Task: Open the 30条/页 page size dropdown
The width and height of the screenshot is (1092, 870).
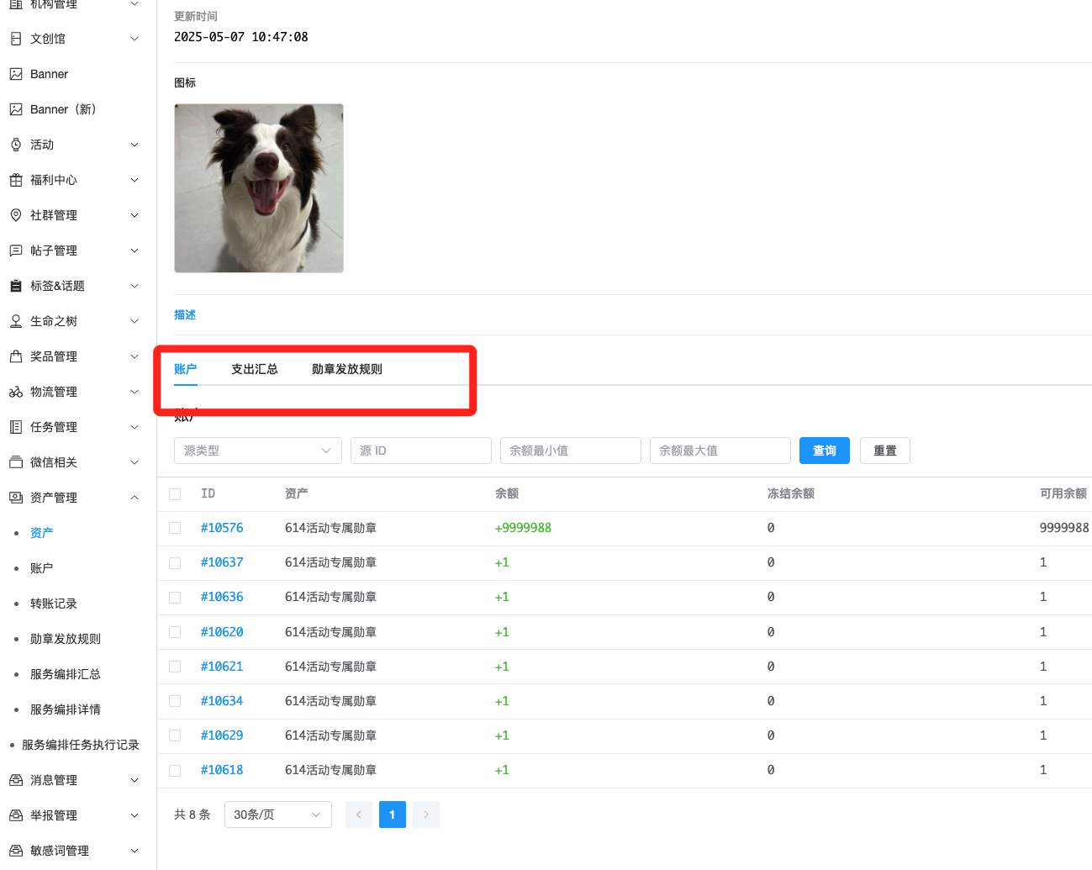Action: point(277,815)
